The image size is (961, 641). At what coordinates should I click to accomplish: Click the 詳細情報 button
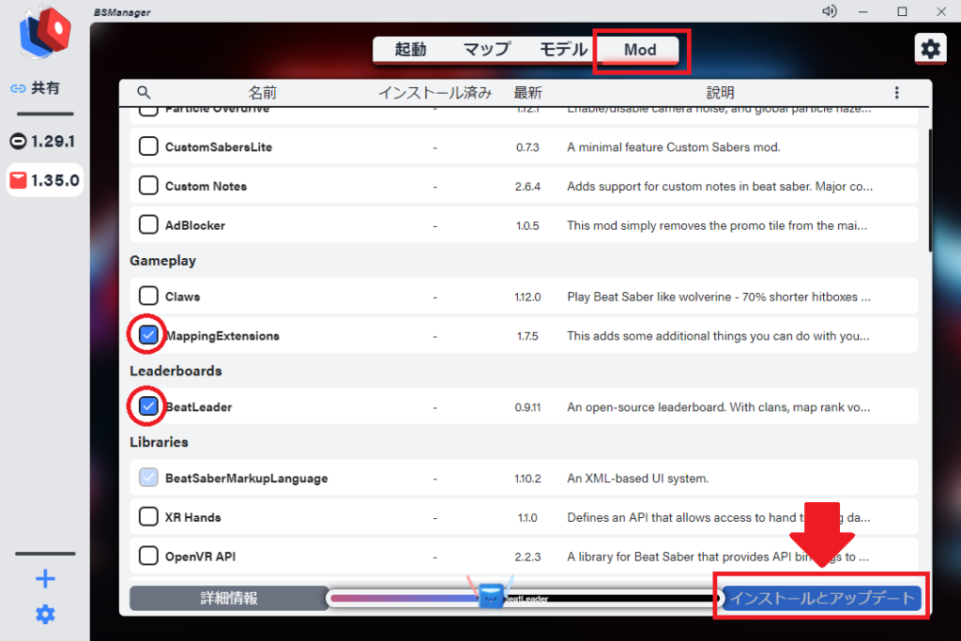(x=229, y=598)
